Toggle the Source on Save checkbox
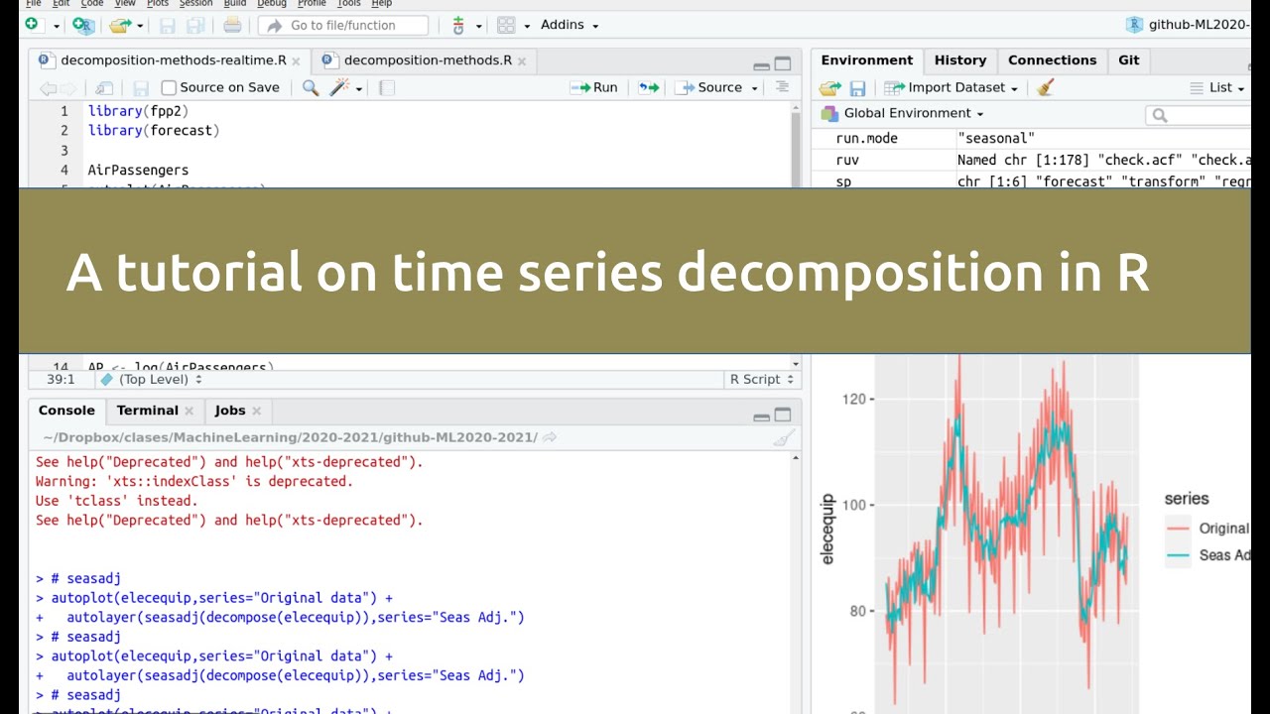This screenshot has height=714, width=1270. (x=169, y=88)
